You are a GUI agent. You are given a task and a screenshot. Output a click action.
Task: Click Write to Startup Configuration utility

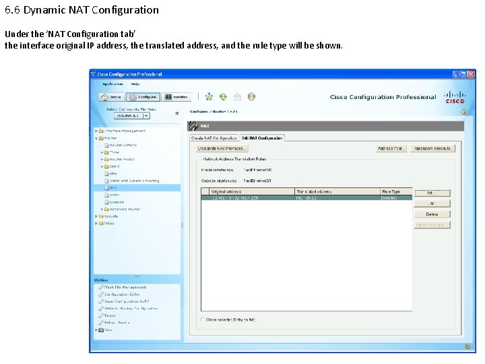[131, 309]
